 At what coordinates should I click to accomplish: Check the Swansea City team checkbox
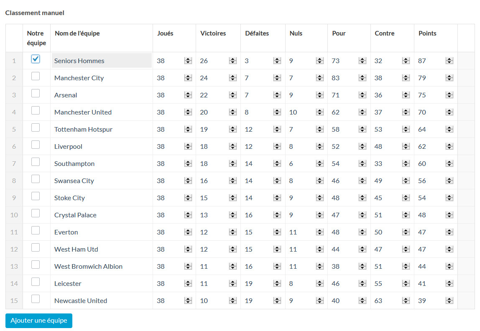coord(36,178)
